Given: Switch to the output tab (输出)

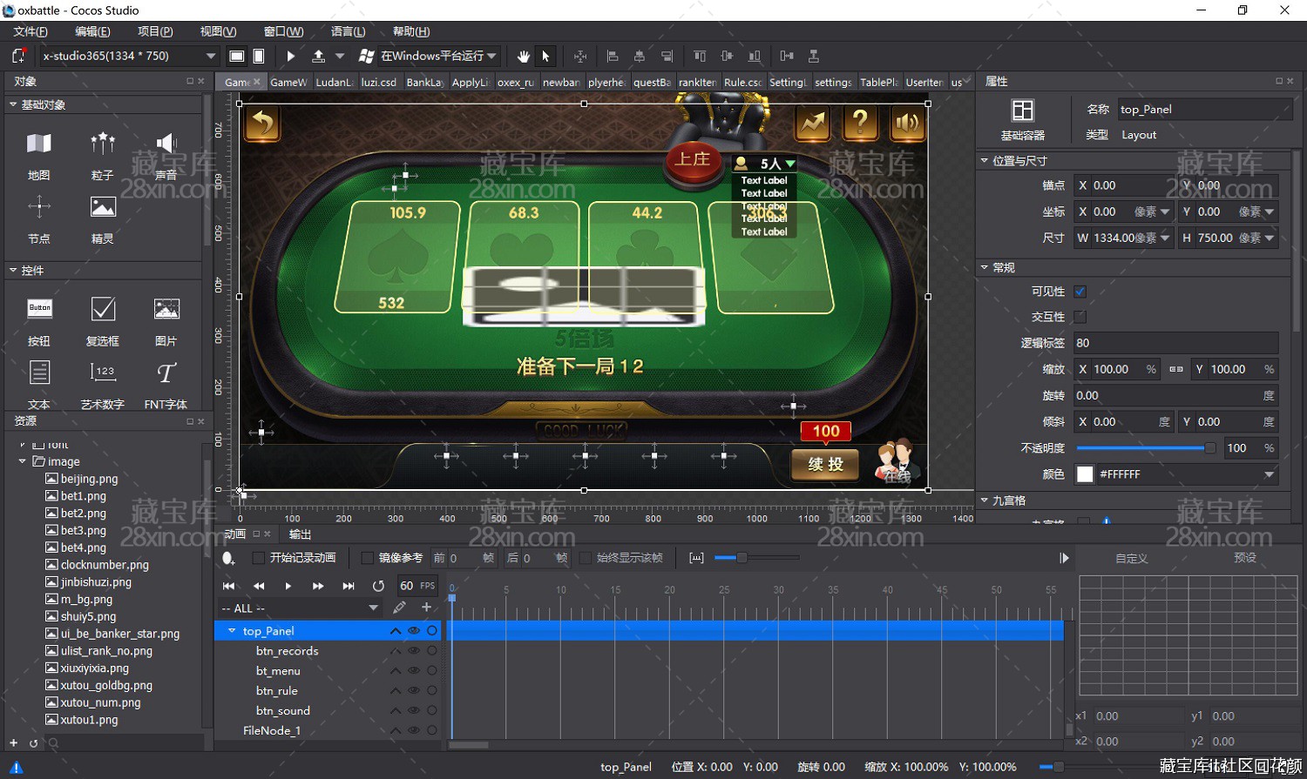Looking at the screenshot, I should 300,534.
